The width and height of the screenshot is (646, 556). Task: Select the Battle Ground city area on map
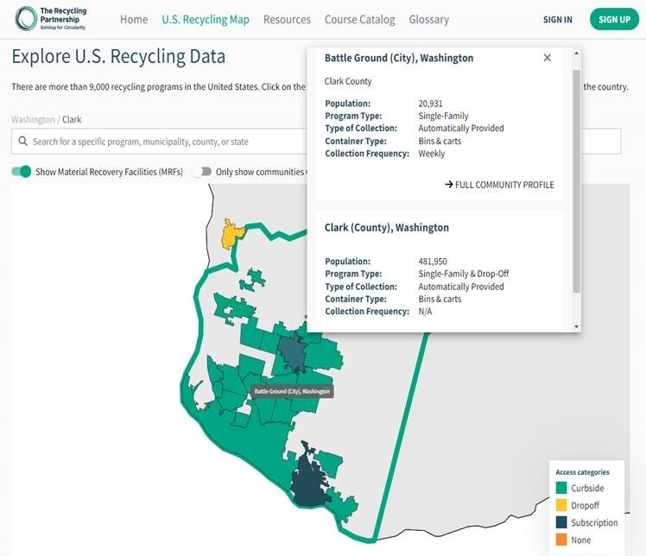292,354
